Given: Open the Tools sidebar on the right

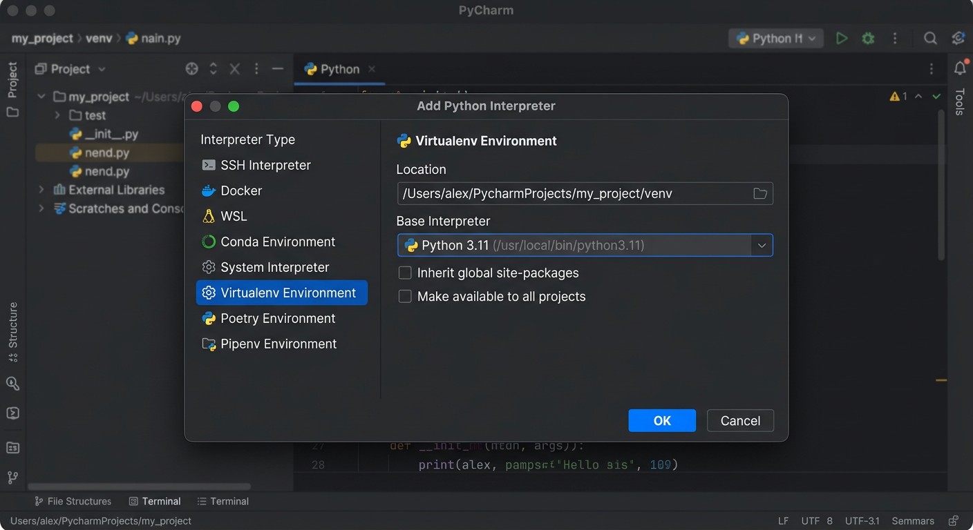Looking at the screenshot, I should click(959, 101).
